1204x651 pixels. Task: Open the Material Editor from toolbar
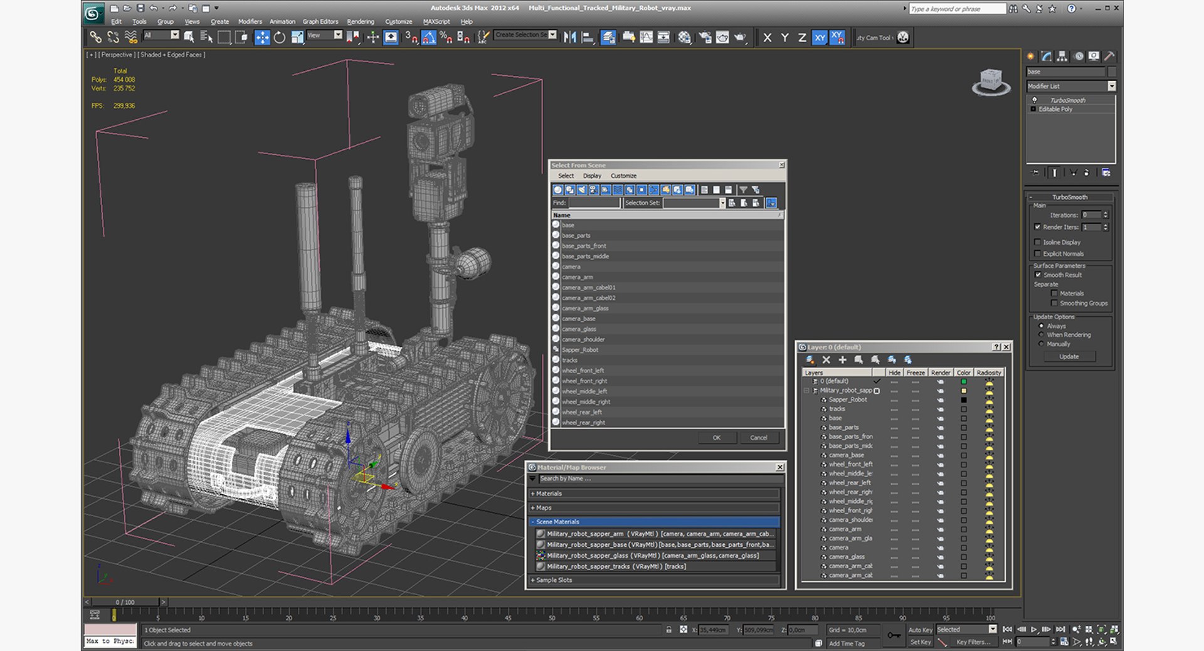tap(684, 37)
